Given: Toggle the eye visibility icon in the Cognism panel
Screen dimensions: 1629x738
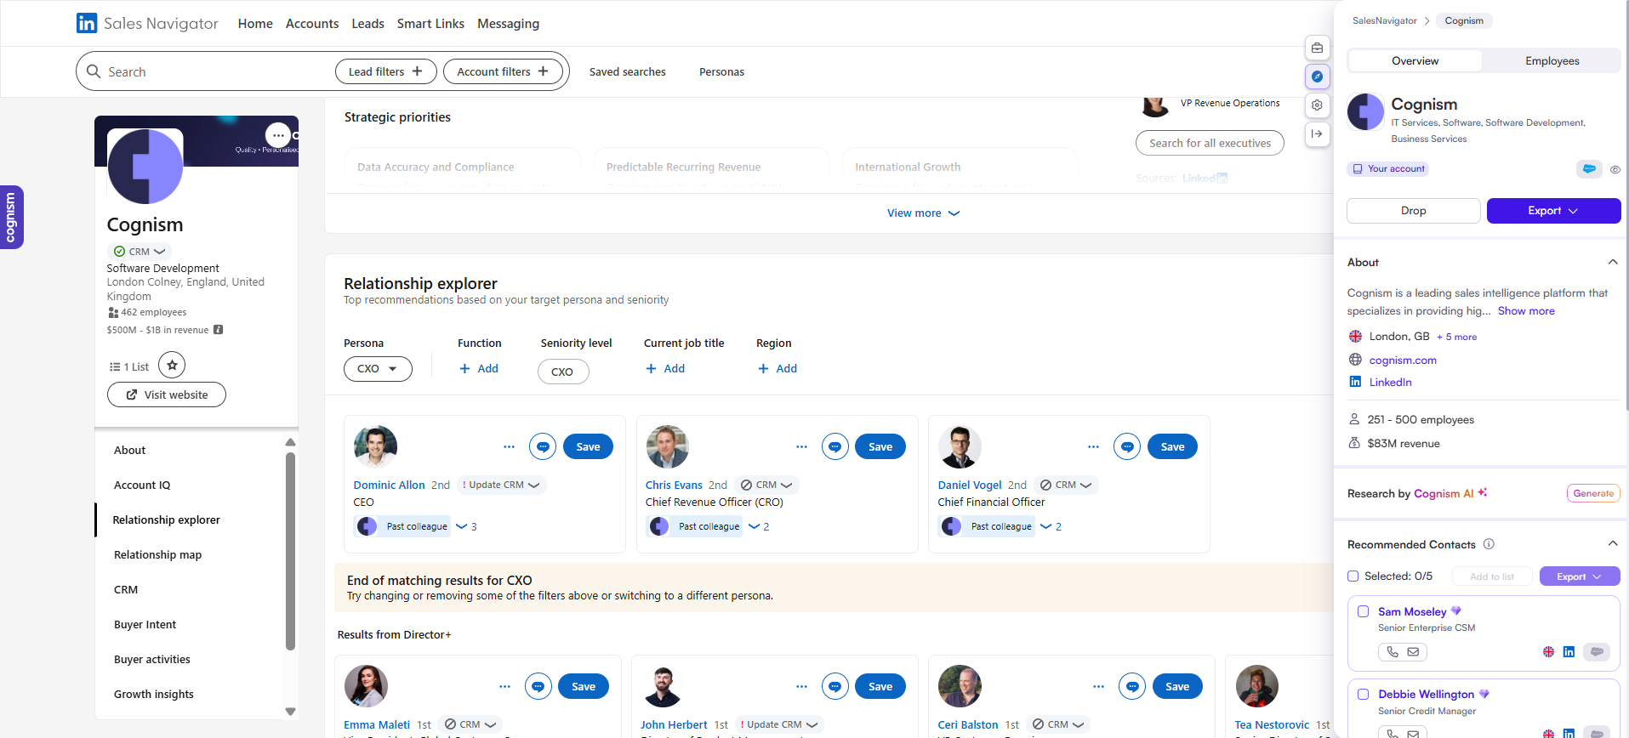Looking at the screenshot, I should 1615,170.
